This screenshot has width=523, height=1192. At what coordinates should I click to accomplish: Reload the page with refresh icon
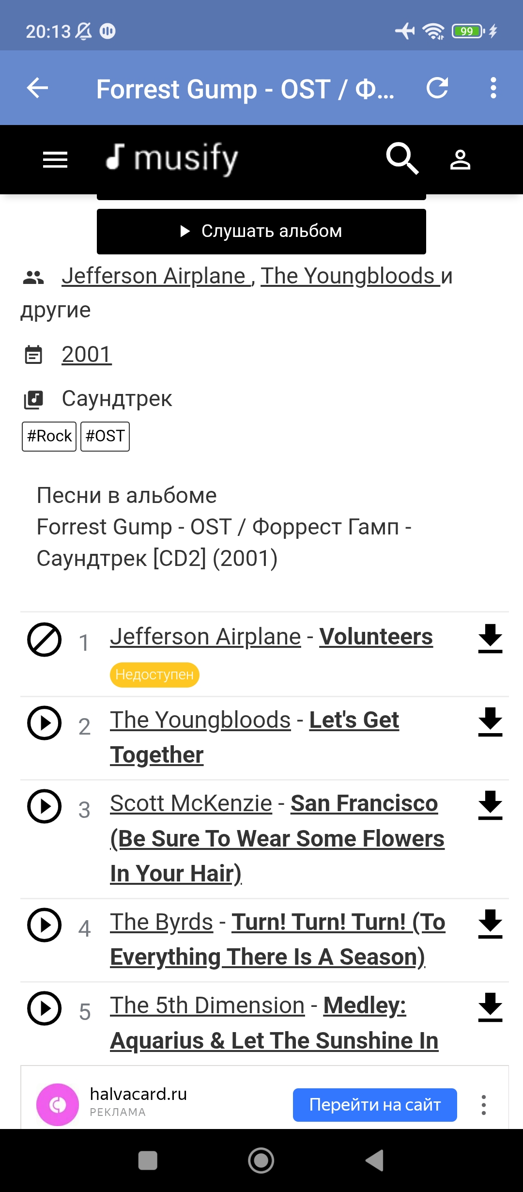point(437,88)
